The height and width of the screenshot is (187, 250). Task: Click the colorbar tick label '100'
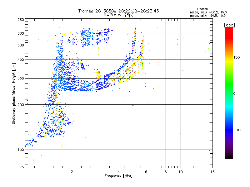pyautogui.click(x=237, y=57)
